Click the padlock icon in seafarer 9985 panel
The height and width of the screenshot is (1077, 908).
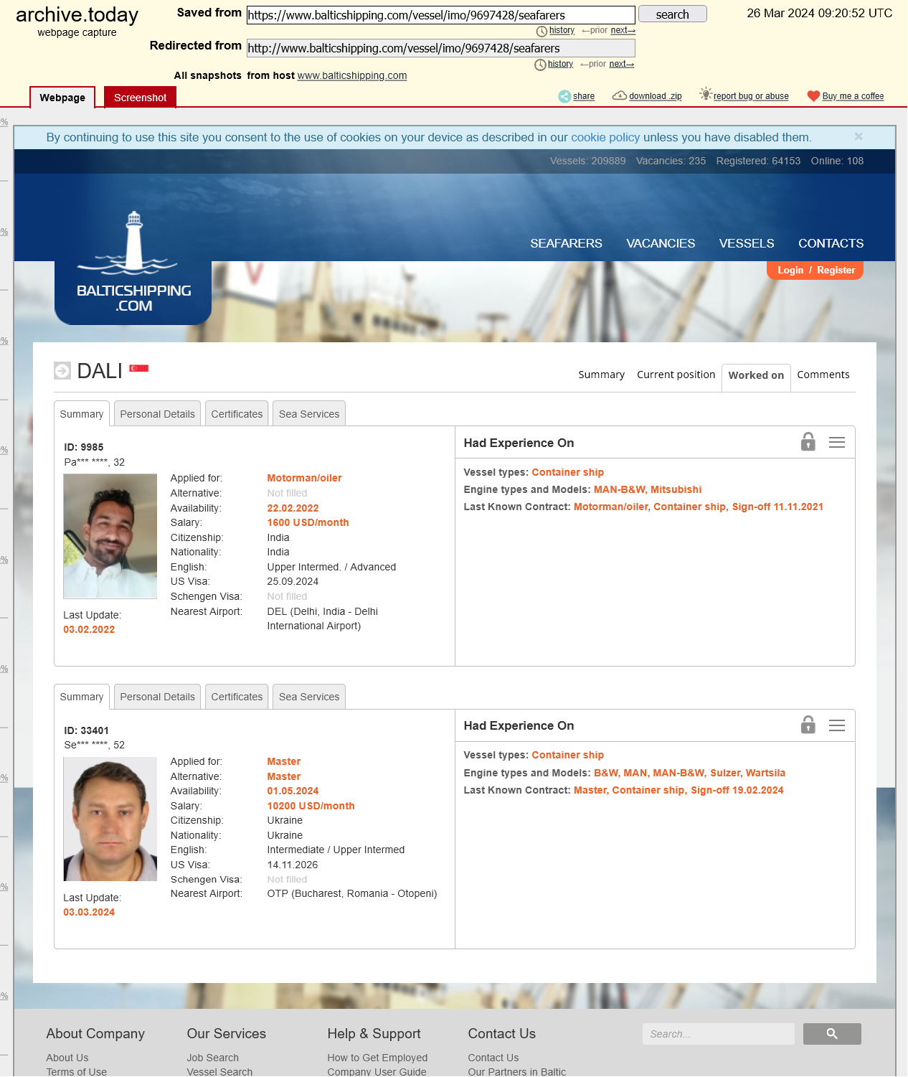pos(808,441)
